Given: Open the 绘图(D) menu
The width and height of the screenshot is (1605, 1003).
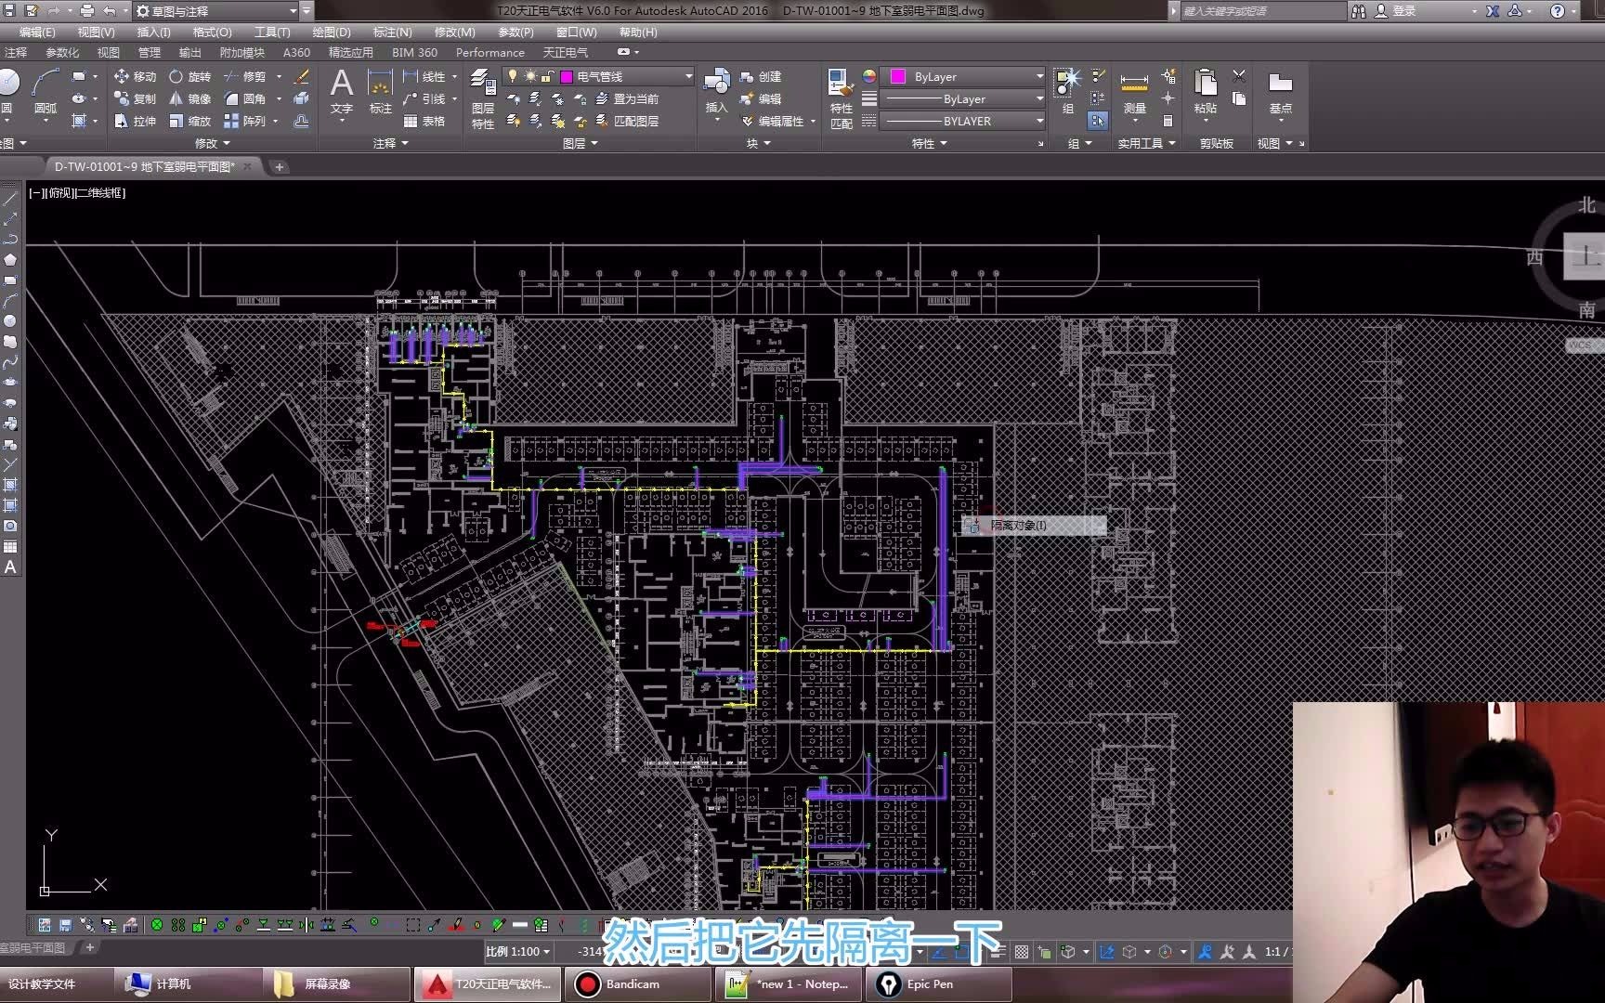Looking at the screenshot, I should point(331,32).
